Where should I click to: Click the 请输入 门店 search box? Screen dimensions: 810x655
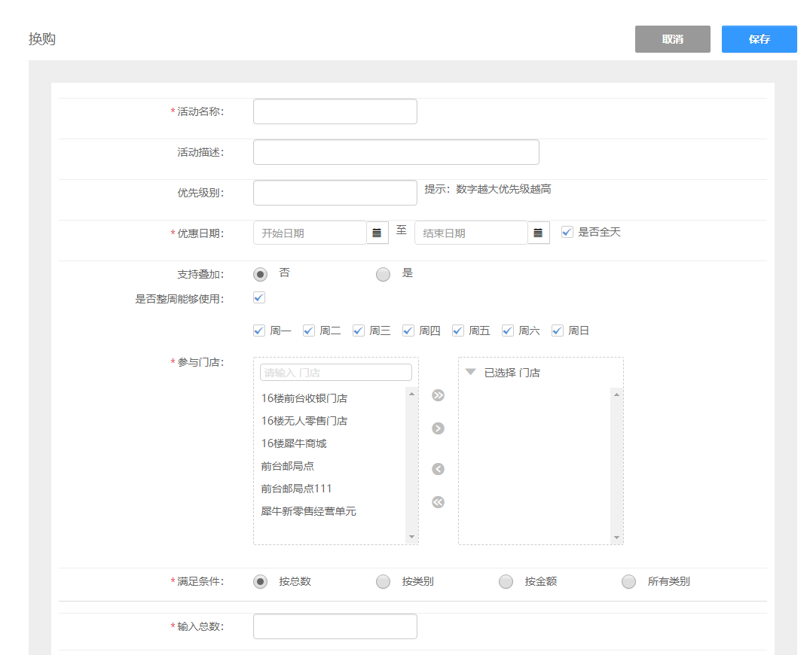[336, 372]
